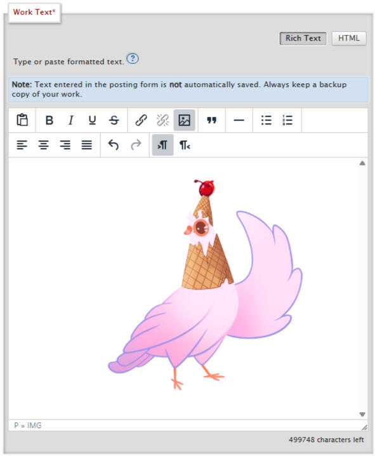Toggle Bold formatting
Screen dimensions: 375x456
(x=49, y=120)
